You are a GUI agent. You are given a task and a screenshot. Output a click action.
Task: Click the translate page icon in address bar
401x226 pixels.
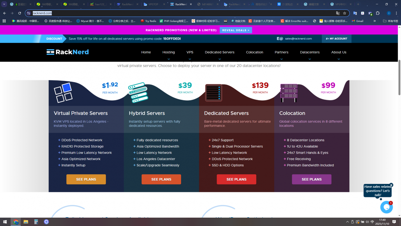[x=338, y=13]
